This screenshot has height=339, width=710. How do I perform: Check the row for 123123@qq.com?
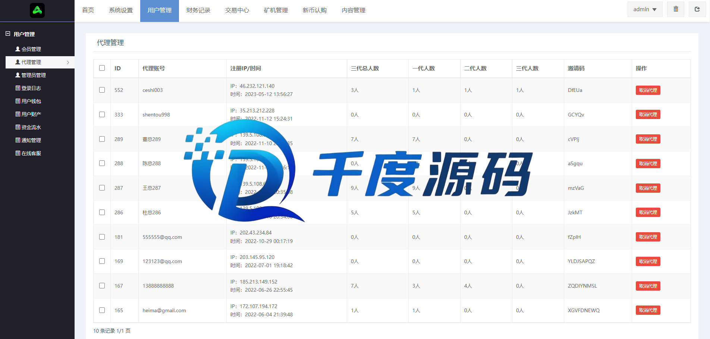pos(102,261)
